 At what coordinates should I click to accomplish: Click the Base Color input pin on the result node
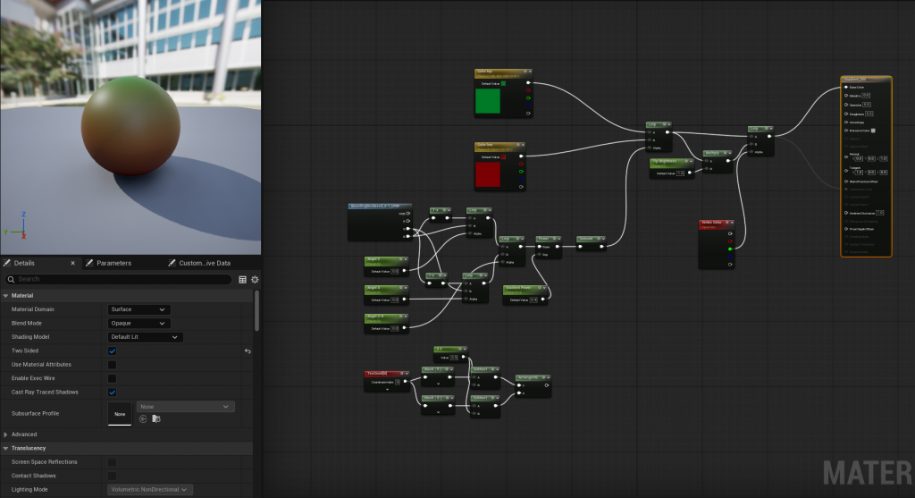[844, 87]
